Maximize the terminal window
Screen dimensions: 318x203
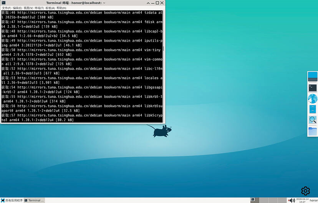pos(157,3)
